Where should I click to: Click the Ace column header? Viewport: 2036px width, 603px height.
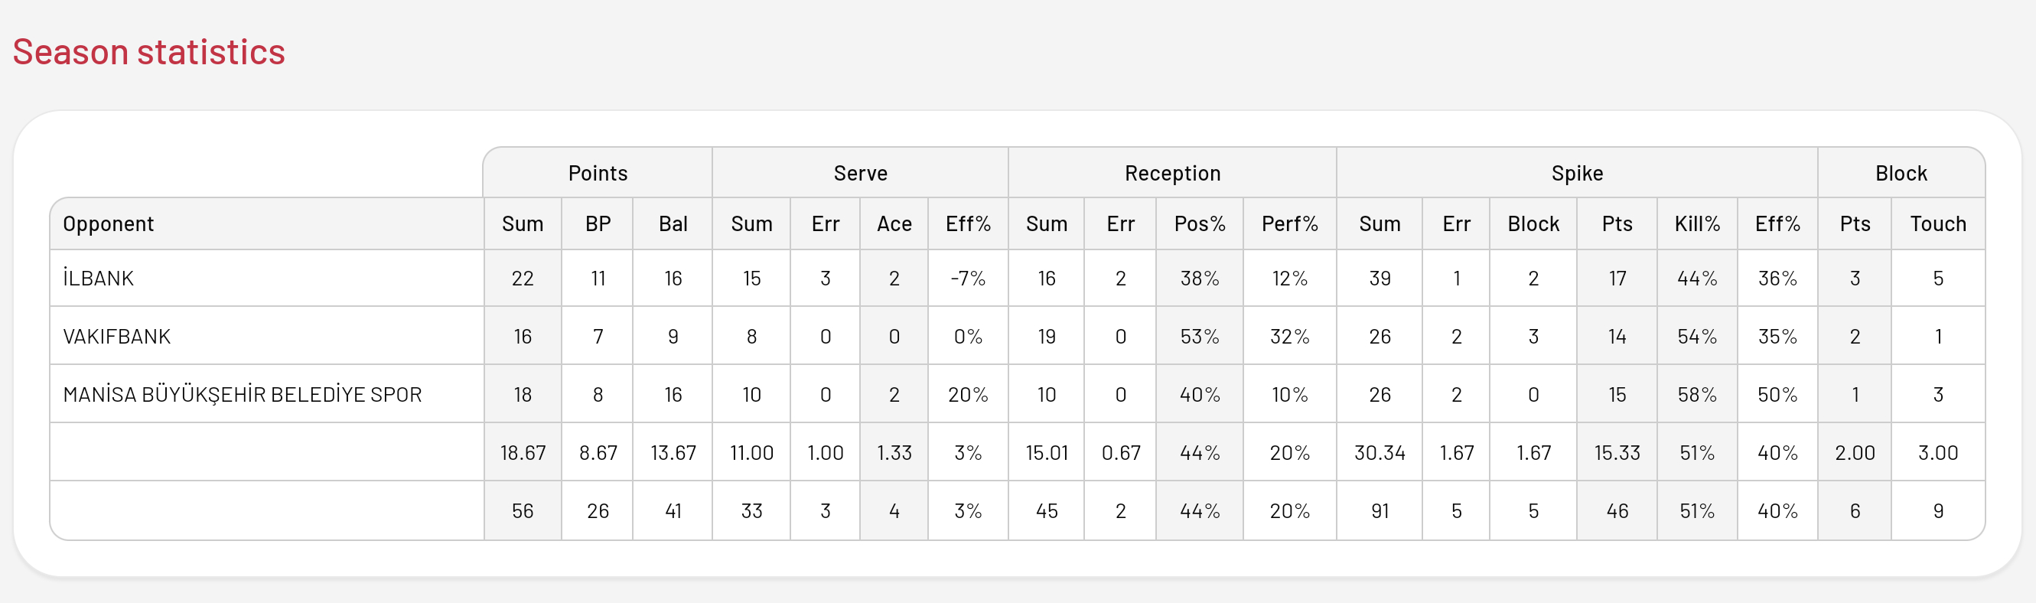[894, 224]
